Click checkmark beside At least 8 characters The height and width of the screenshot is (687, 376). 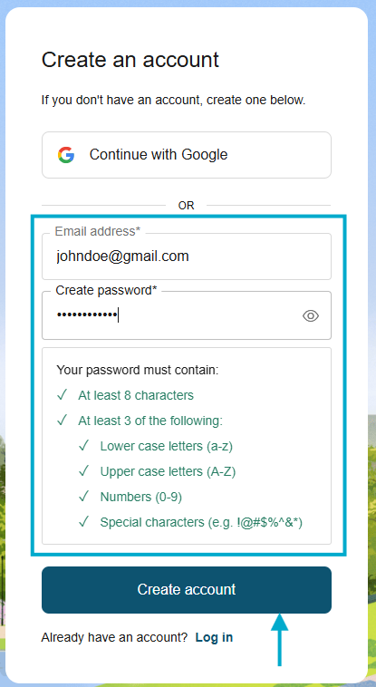tap(62, 395)
